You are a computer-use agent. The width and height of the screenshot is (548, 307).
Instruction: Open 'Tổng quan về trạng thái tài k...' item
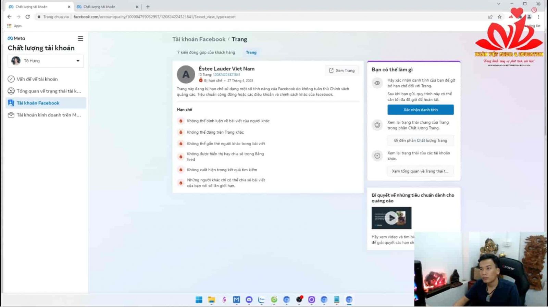click(46, 91)
